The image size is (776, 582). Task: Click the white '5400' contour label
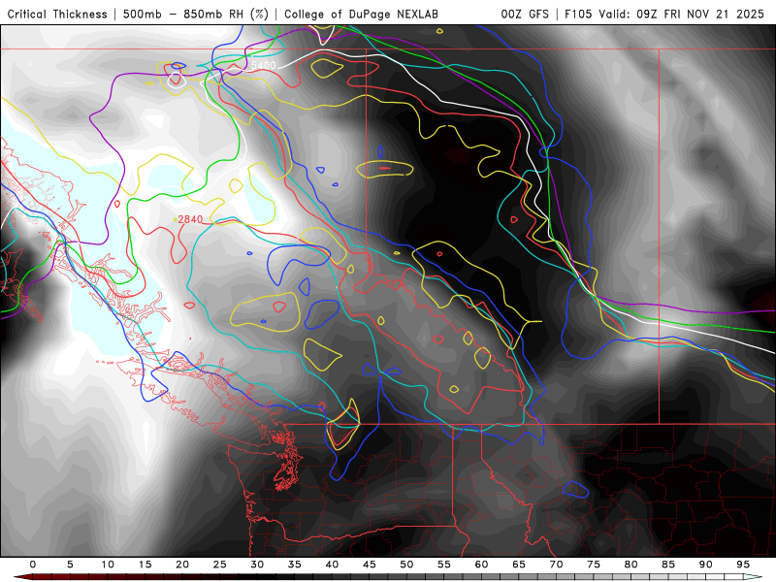[x=264, y=66]
